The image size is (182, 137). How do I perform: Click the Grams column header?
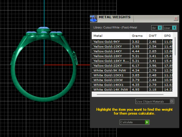pyautogui.click(x=138, y=36)
